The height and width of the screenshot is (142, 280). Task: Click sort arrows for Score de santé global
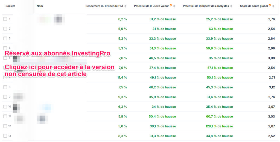click(x=273, y=6)
